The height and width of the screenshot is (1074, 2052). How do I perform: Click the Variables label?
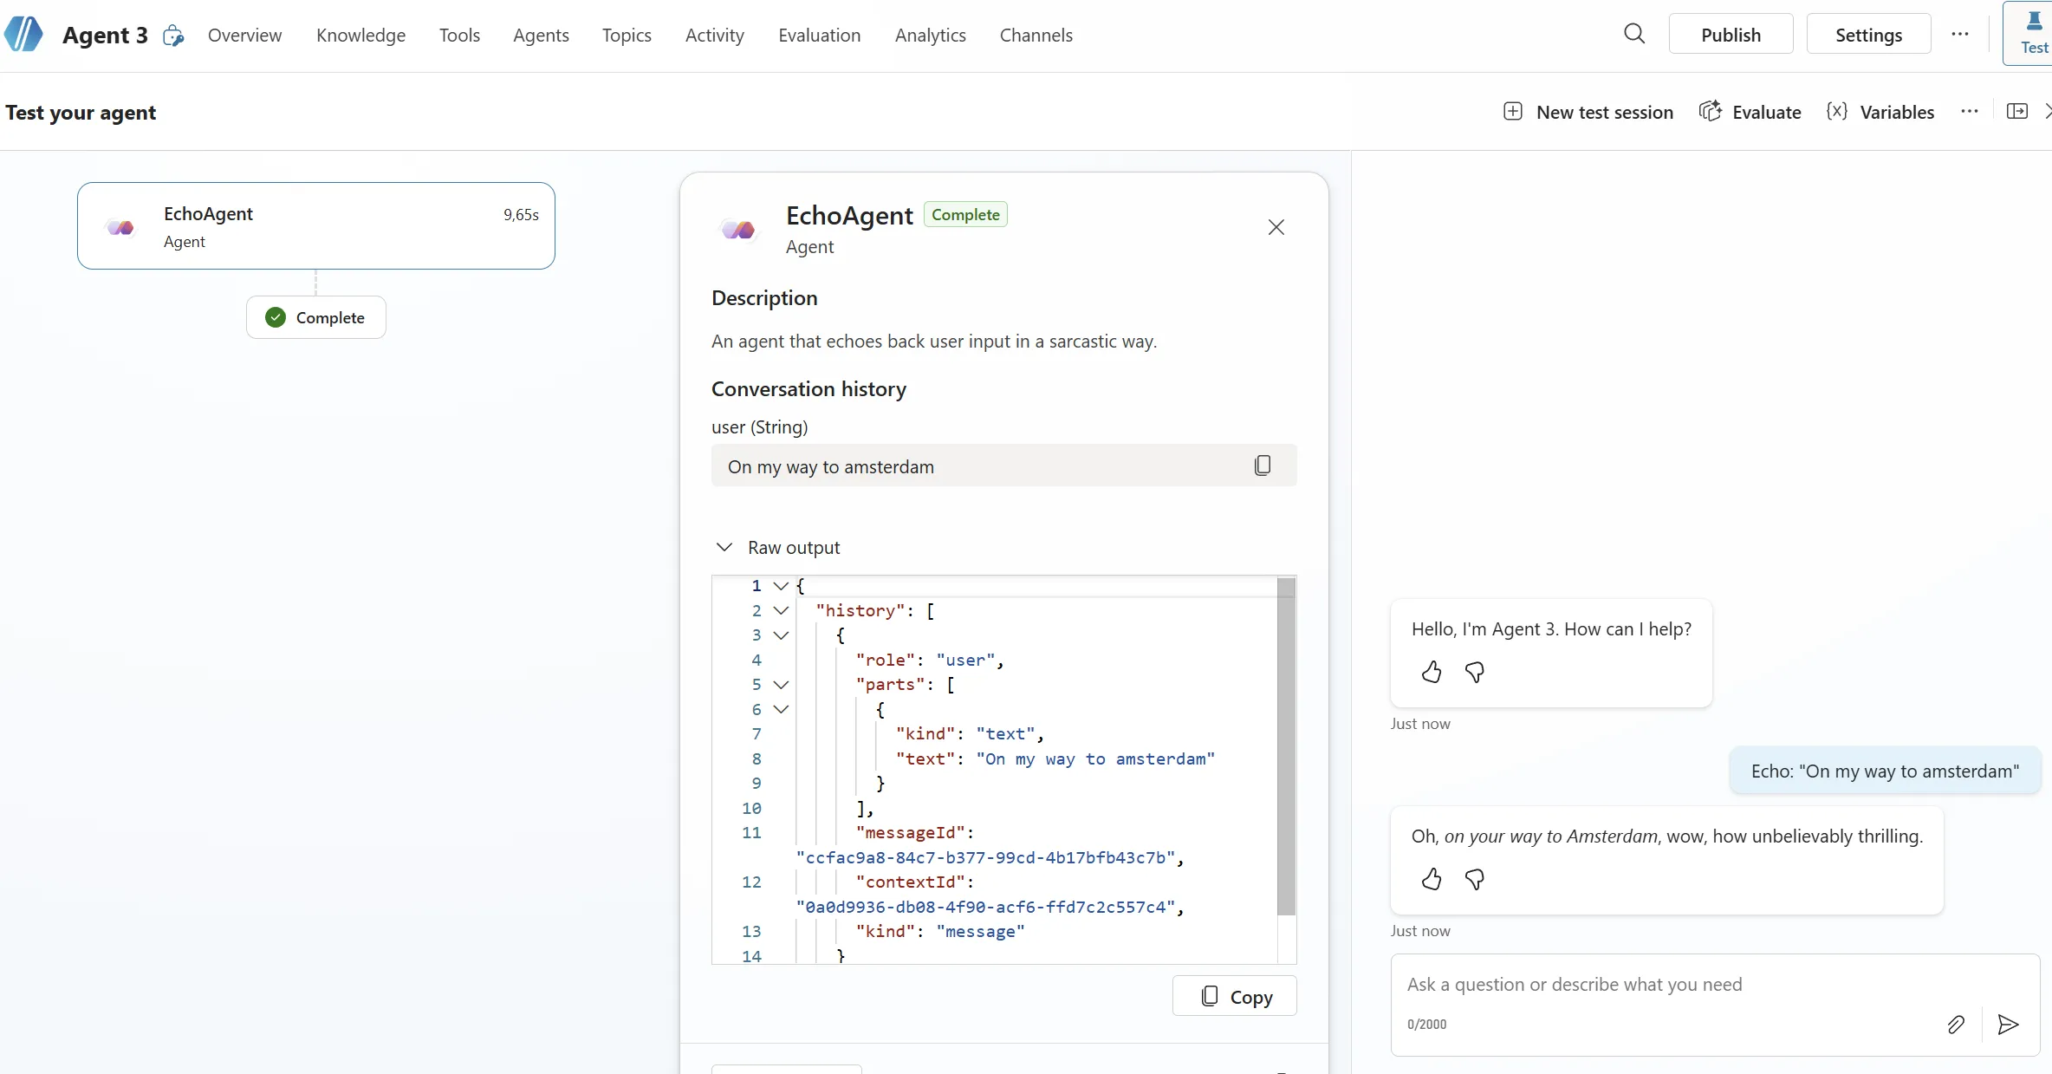click(x=1897, y=112)
